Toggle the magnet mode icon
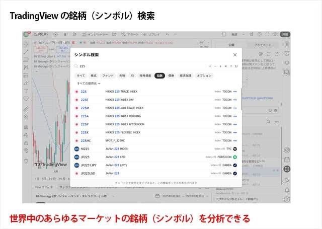Screen dimensions: 322x229 (x=26, y=127)
